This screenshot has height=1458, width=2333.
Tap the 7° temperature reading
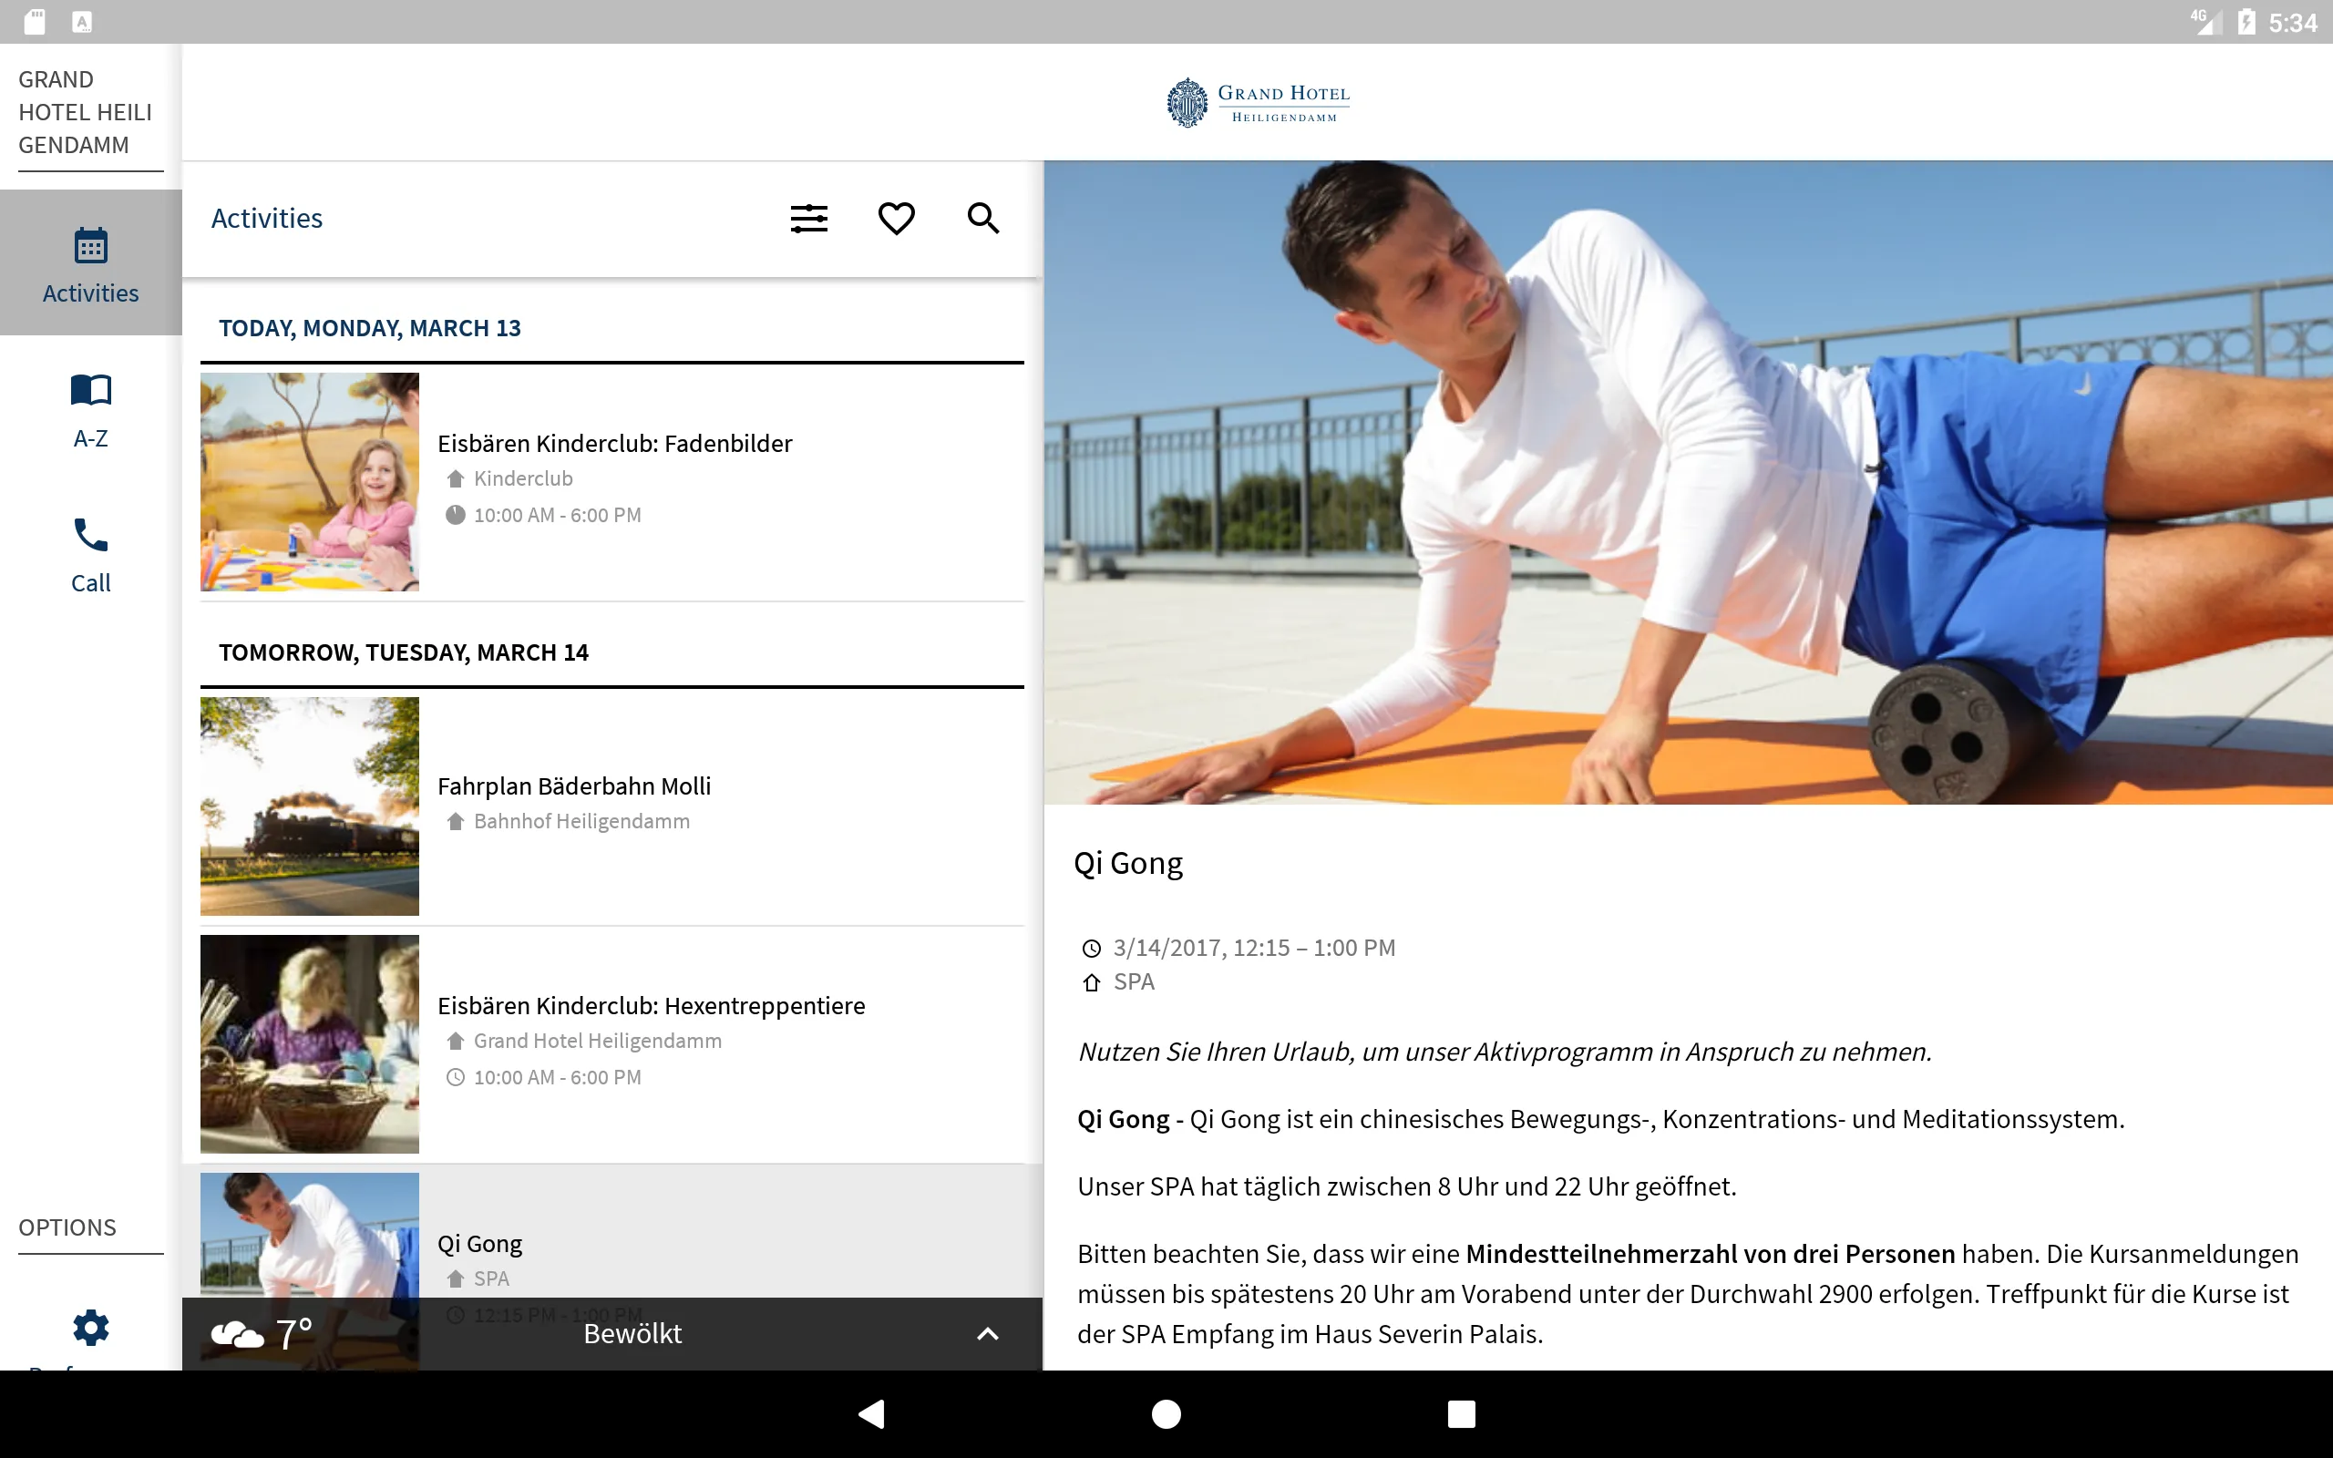coord(294,1333)
